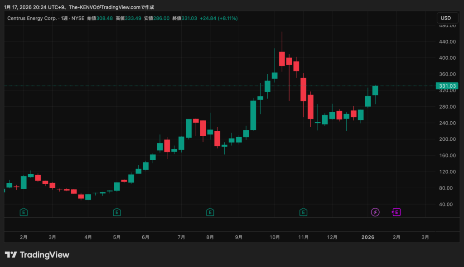464x267 pixels.
Task: Select the tallest October peak red candle
Action: click(x=282, y=59)
